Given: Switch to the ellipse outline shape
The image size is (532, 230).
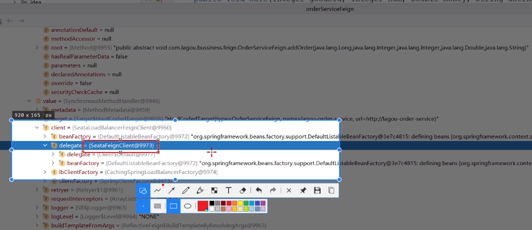Looking at the screenshot, I should pos(187,206).
